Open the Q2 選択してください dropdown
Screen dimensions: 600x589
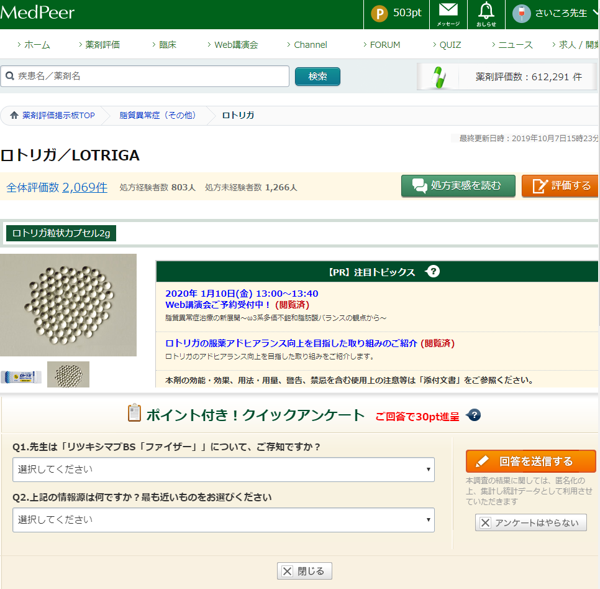(x=224, y=519)
